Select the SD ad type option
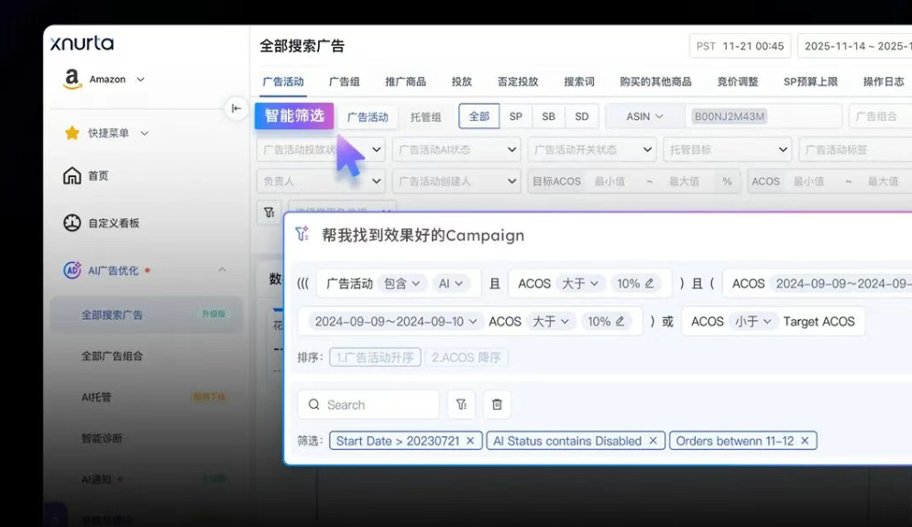The height and width of the screenshot is (527, 912). point(582,116)
